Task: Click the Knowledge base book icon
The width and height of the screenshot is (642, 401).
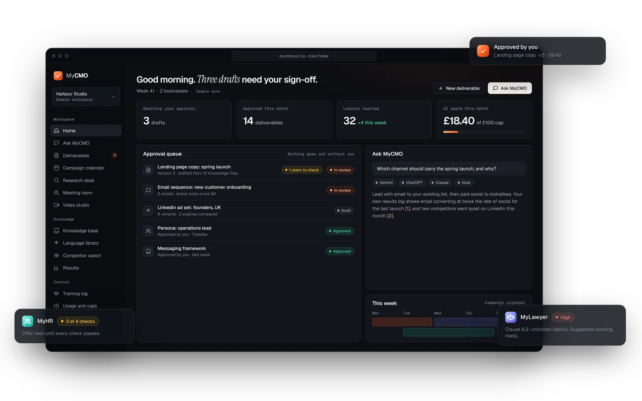Action: [57, 231]
